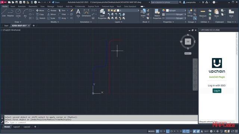Screen dimensions: 239x134
Task: Toggle object snap tracking in status bar
Action: [184, 131]
